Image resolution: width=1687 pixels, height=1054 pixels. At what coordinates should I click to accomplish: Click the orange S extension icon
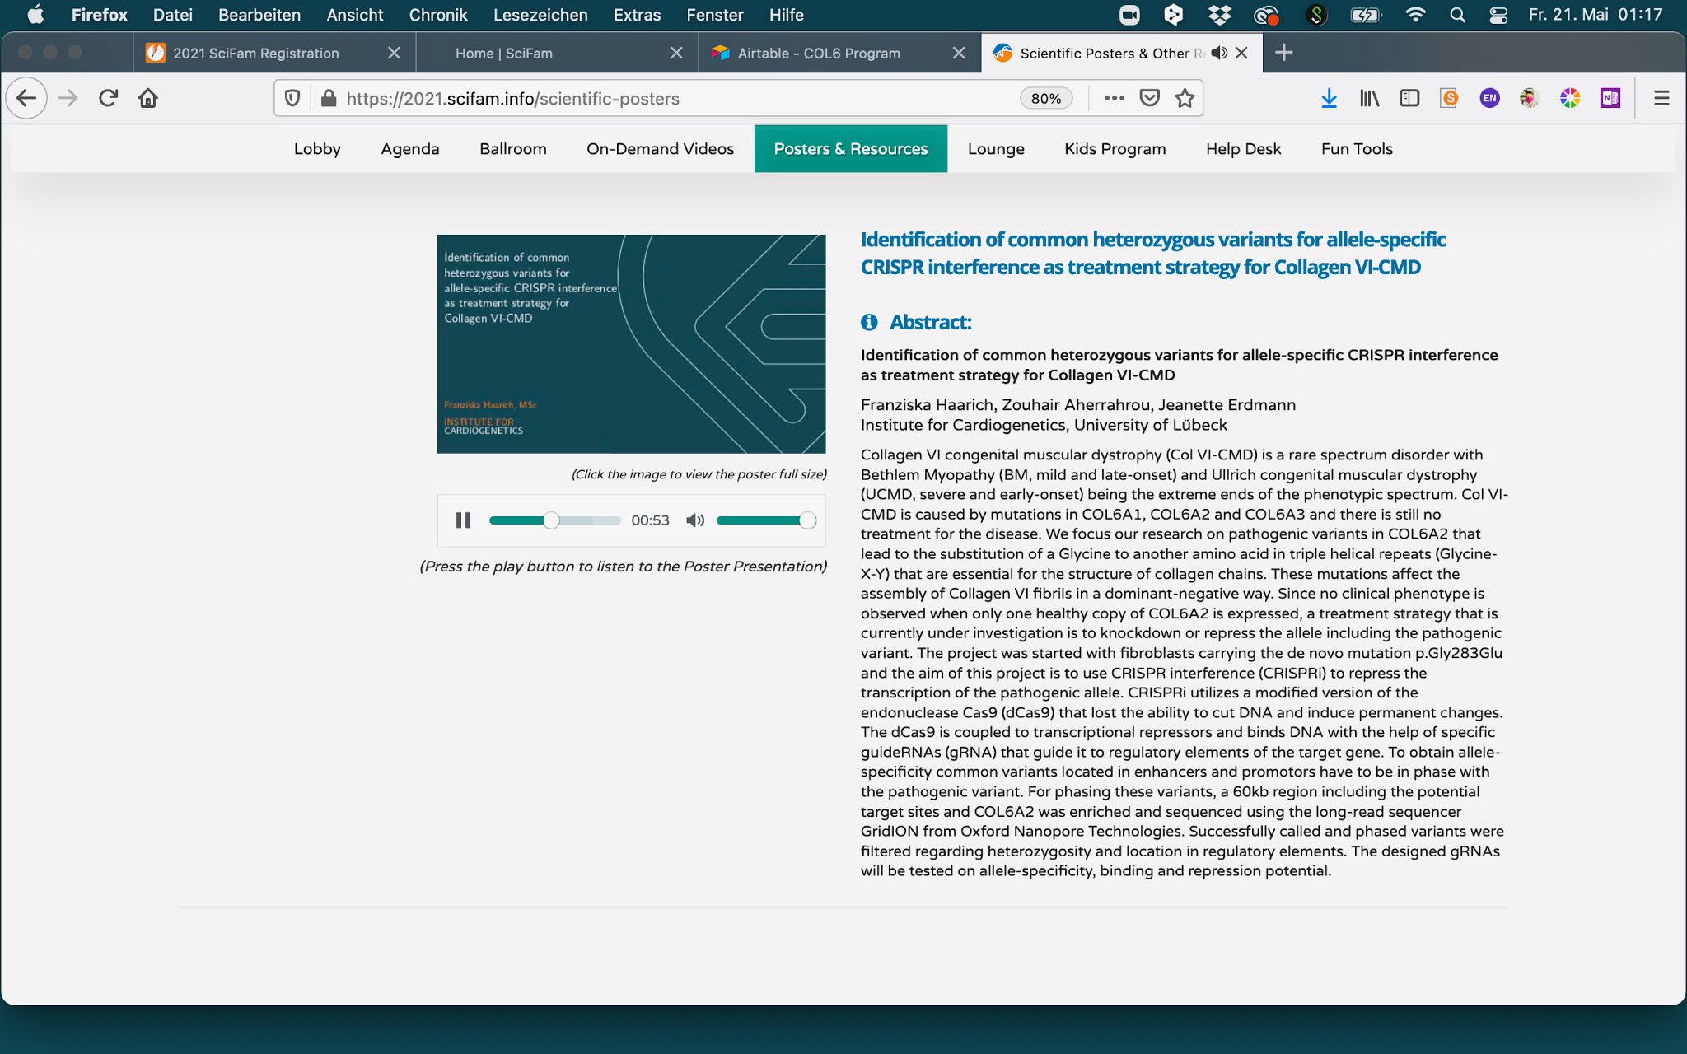coord(1449,98)
